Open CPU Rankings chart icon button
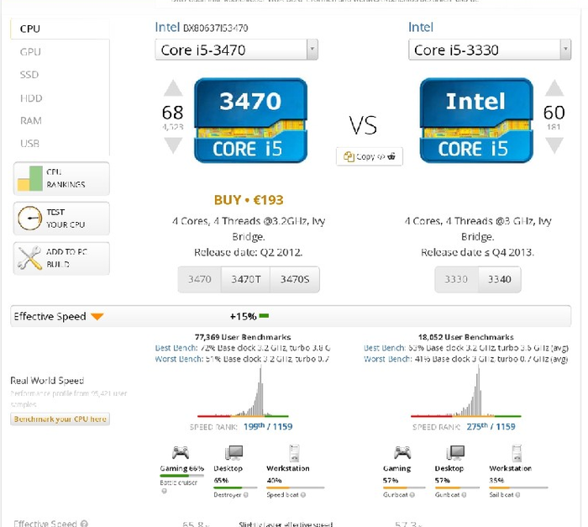 (x=29, y=178)
